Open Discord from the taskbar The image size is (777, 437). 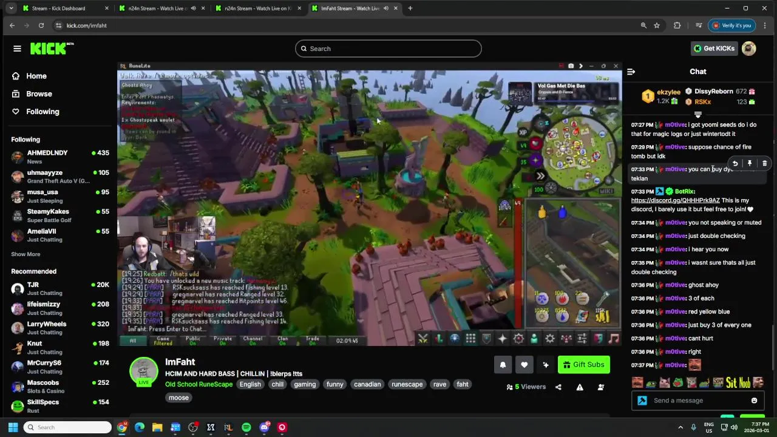[x=264, y=427]
